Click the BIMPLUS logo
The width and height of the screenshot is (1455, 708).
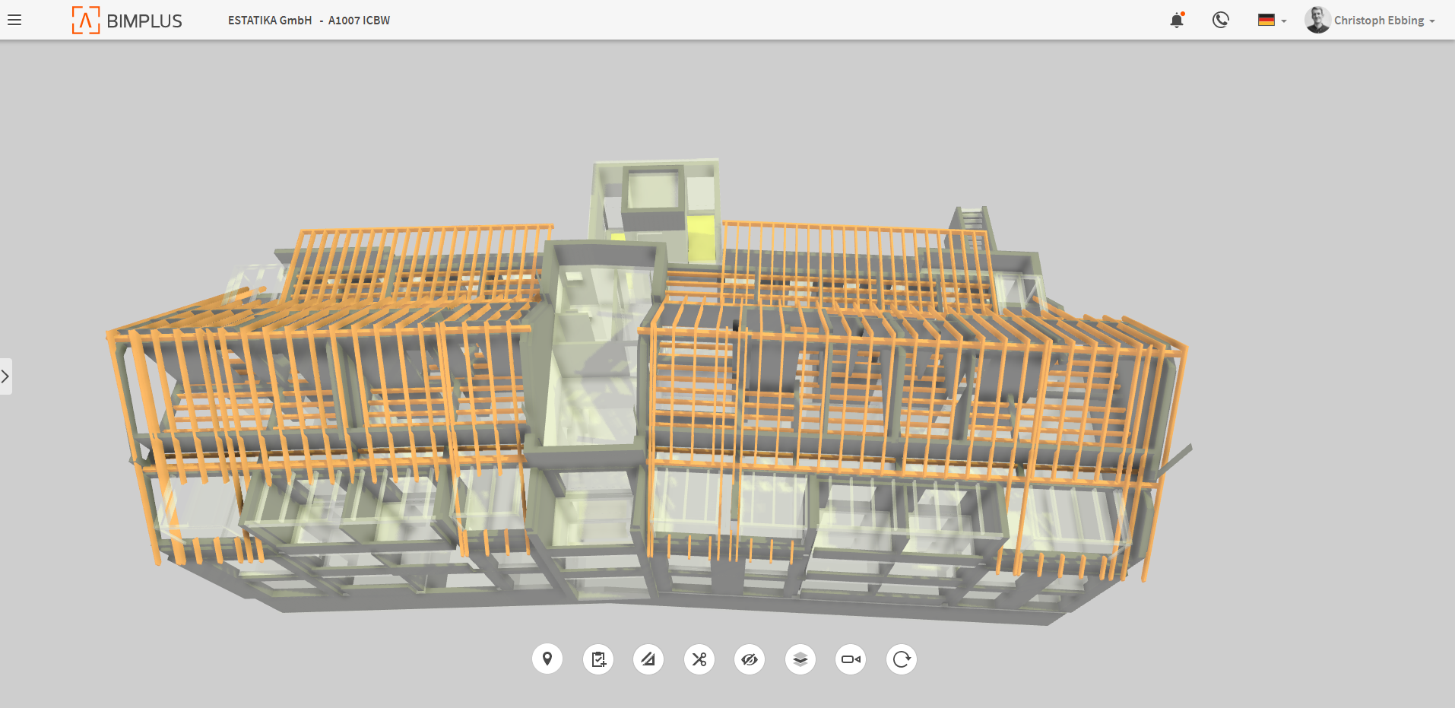point(127,21)
